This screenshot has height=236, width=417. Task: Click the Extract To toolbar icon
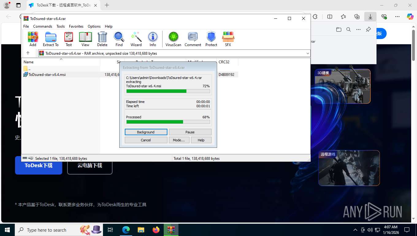click(51, 39)
